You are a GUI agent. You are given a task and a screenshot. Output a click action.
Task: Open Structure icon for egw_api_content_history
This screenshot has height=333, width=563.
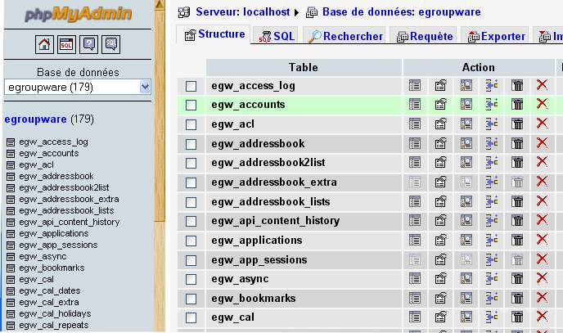pos(440,221)
